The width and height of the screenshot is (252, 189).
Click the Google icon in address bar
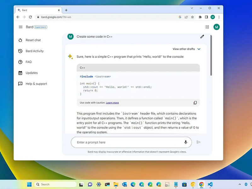coord(180,17)
